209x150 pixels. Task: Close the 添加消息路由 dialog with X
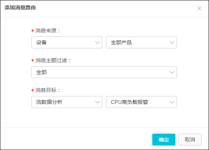pyautogui.click(x=199, y=9)
